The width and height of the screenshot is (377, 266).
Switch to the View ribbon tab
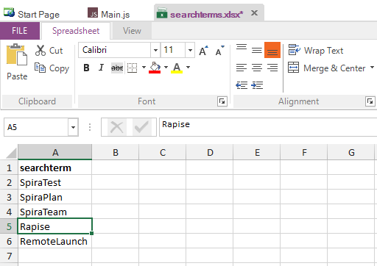(132, 31)
